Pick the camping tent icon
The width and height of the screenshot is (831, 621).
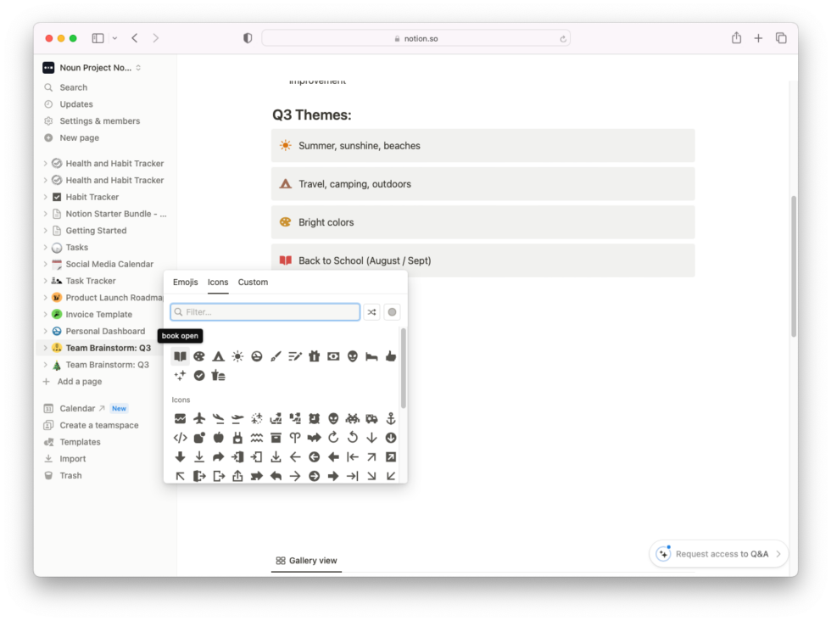[218, 356]
